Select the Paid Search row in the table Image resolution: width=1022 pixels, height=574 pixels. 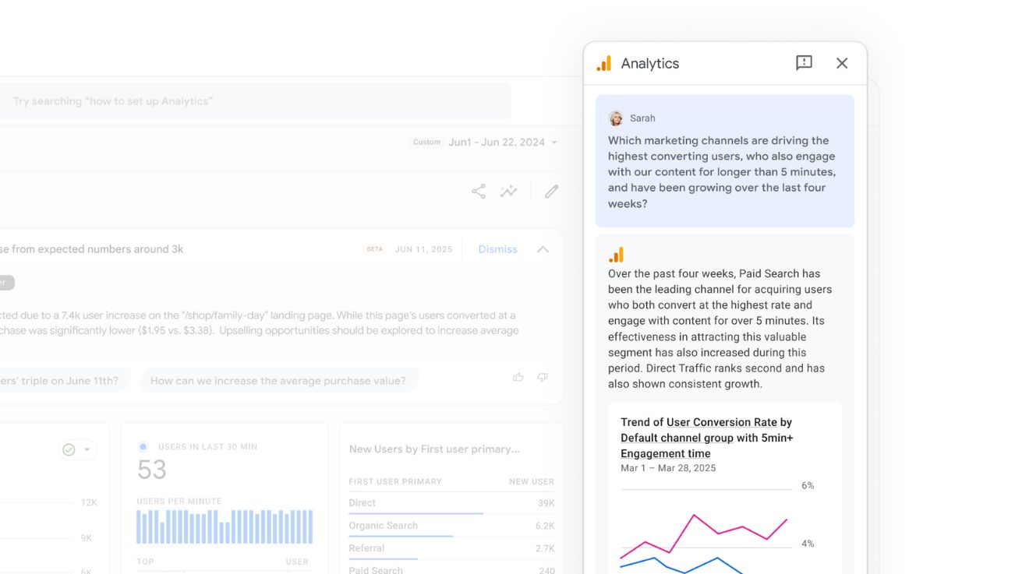click(x=452, y=569)
